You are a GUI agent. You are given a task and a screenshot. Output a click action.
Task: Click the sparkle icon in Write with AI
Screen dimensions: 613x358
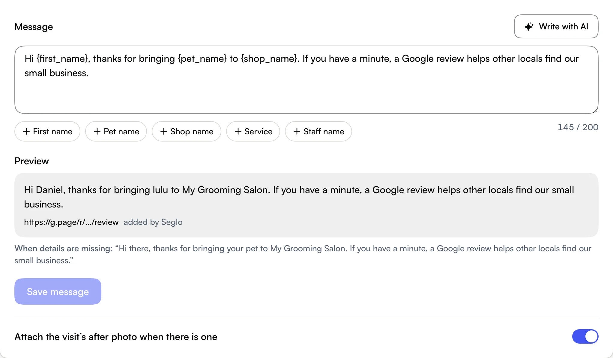[529, 26]
